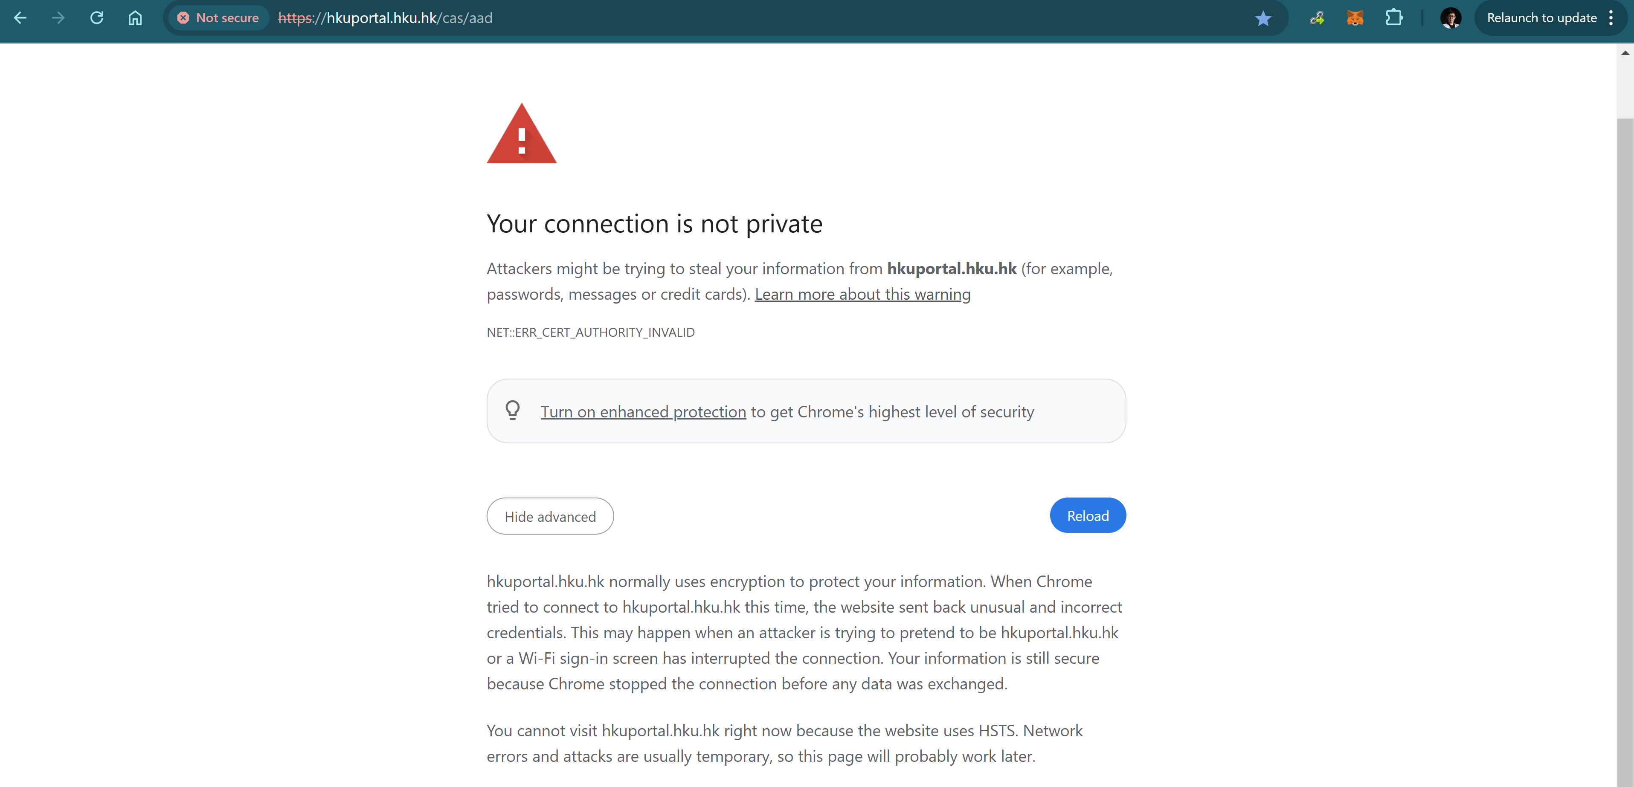
Task: Open the browser home page
Action: tap(135, 18)
